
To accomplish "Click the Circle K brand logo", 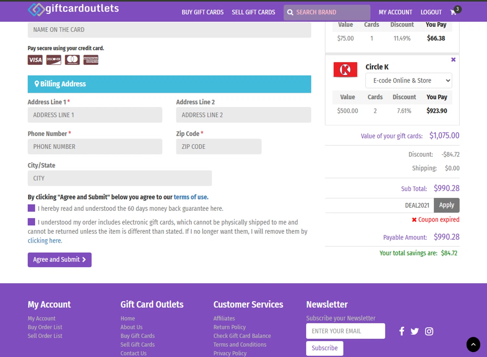I will 345,69.
